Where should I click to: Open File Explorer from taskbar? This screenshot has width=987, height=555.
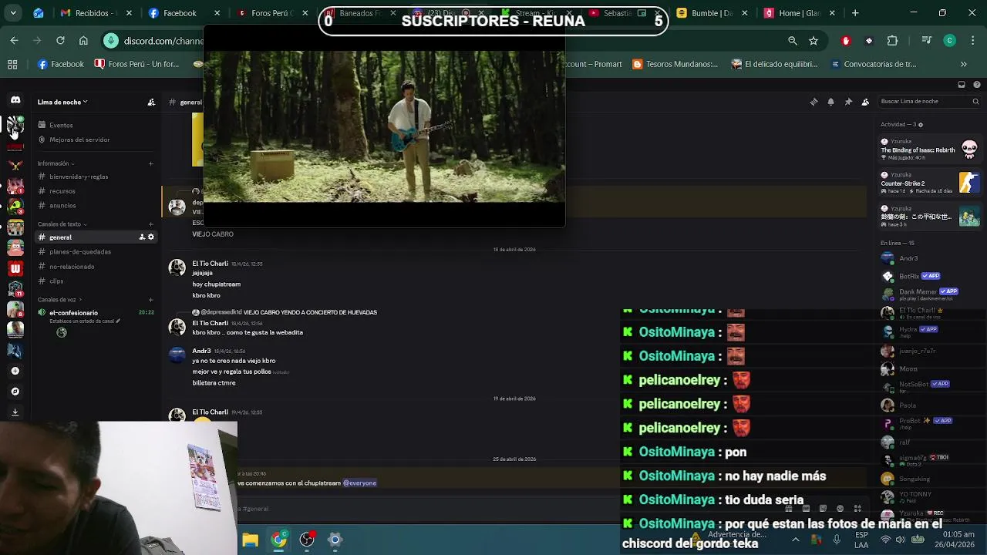pos(250,540)
